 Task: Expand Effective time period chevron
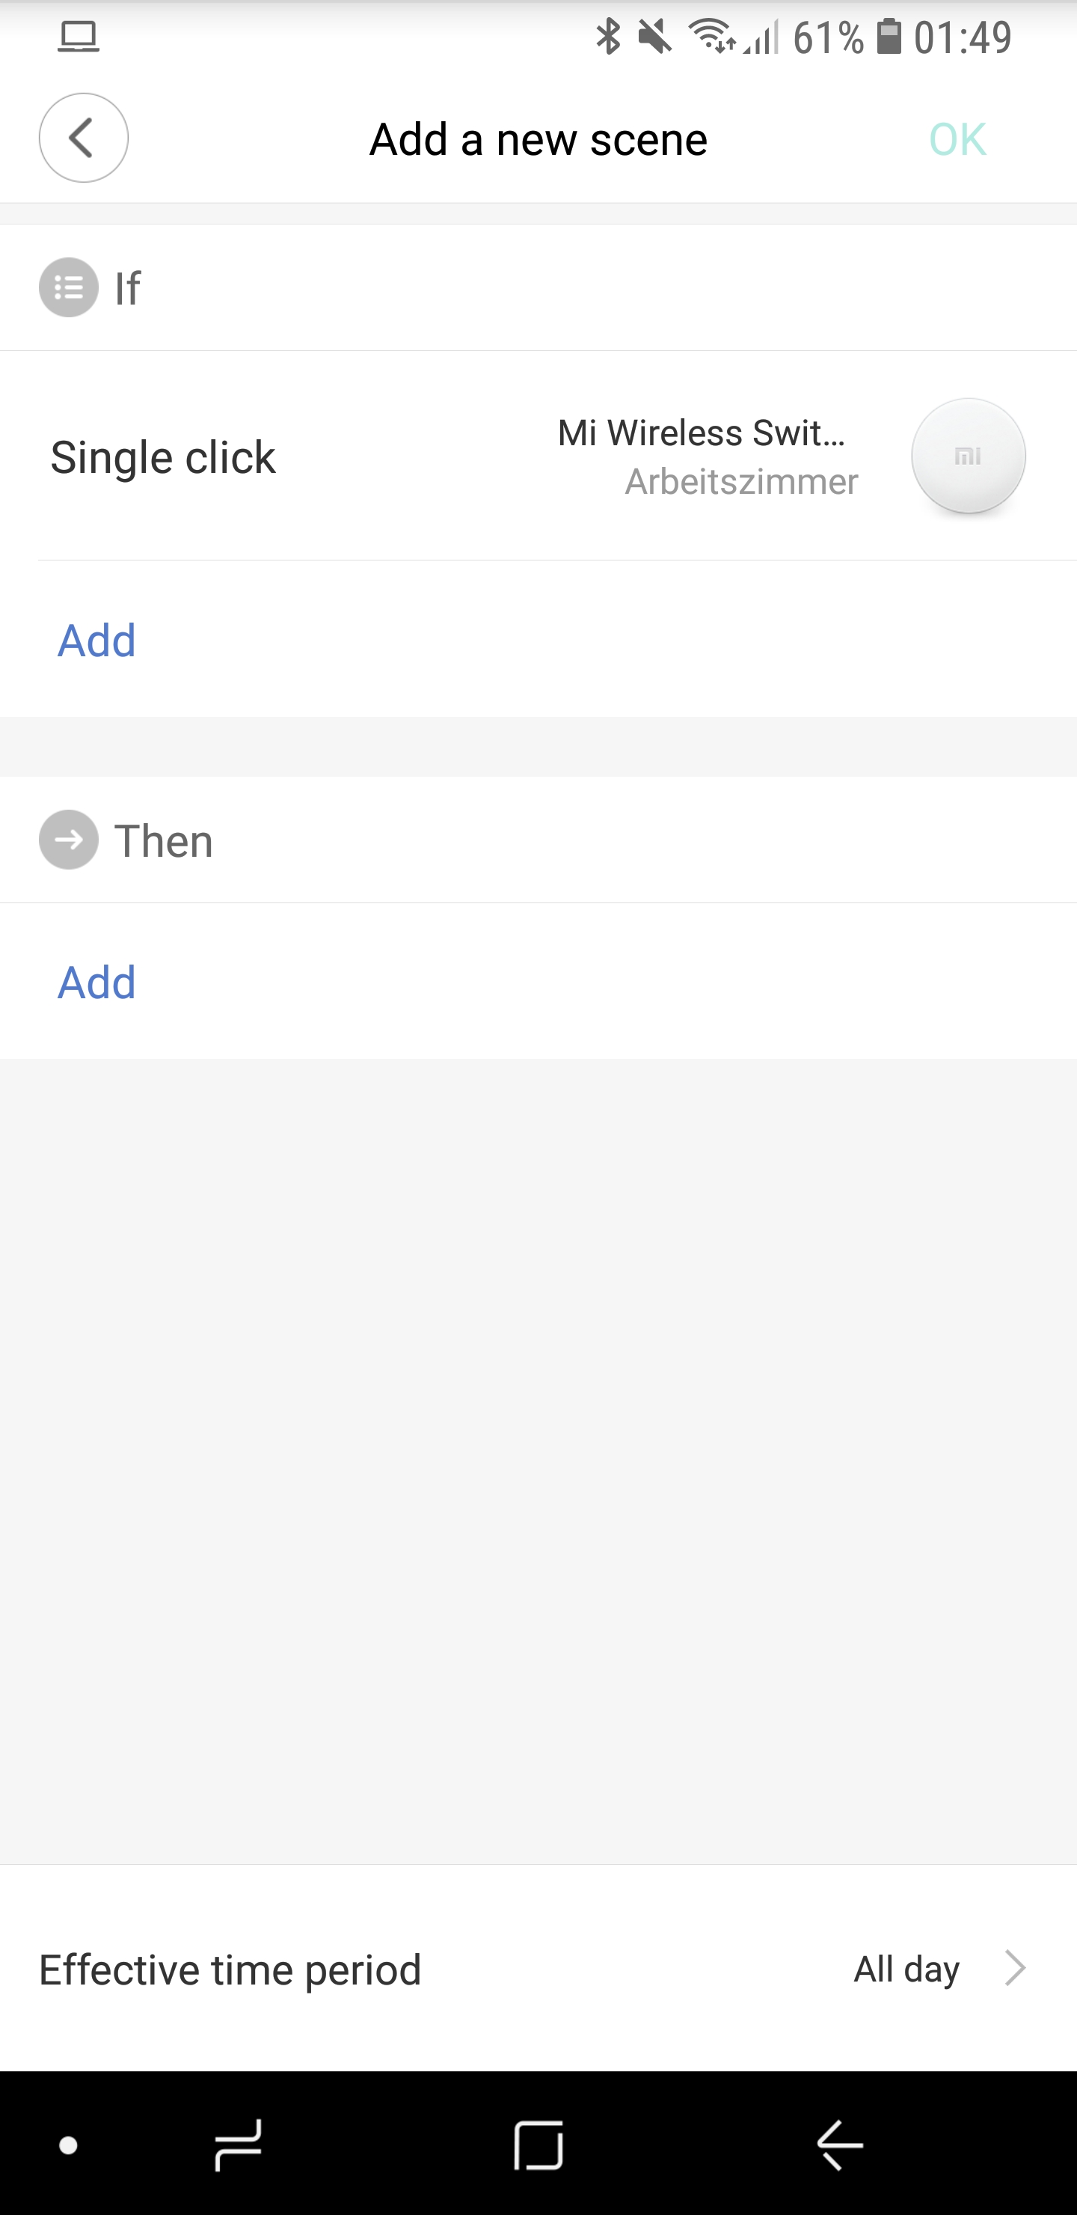1015,1967
